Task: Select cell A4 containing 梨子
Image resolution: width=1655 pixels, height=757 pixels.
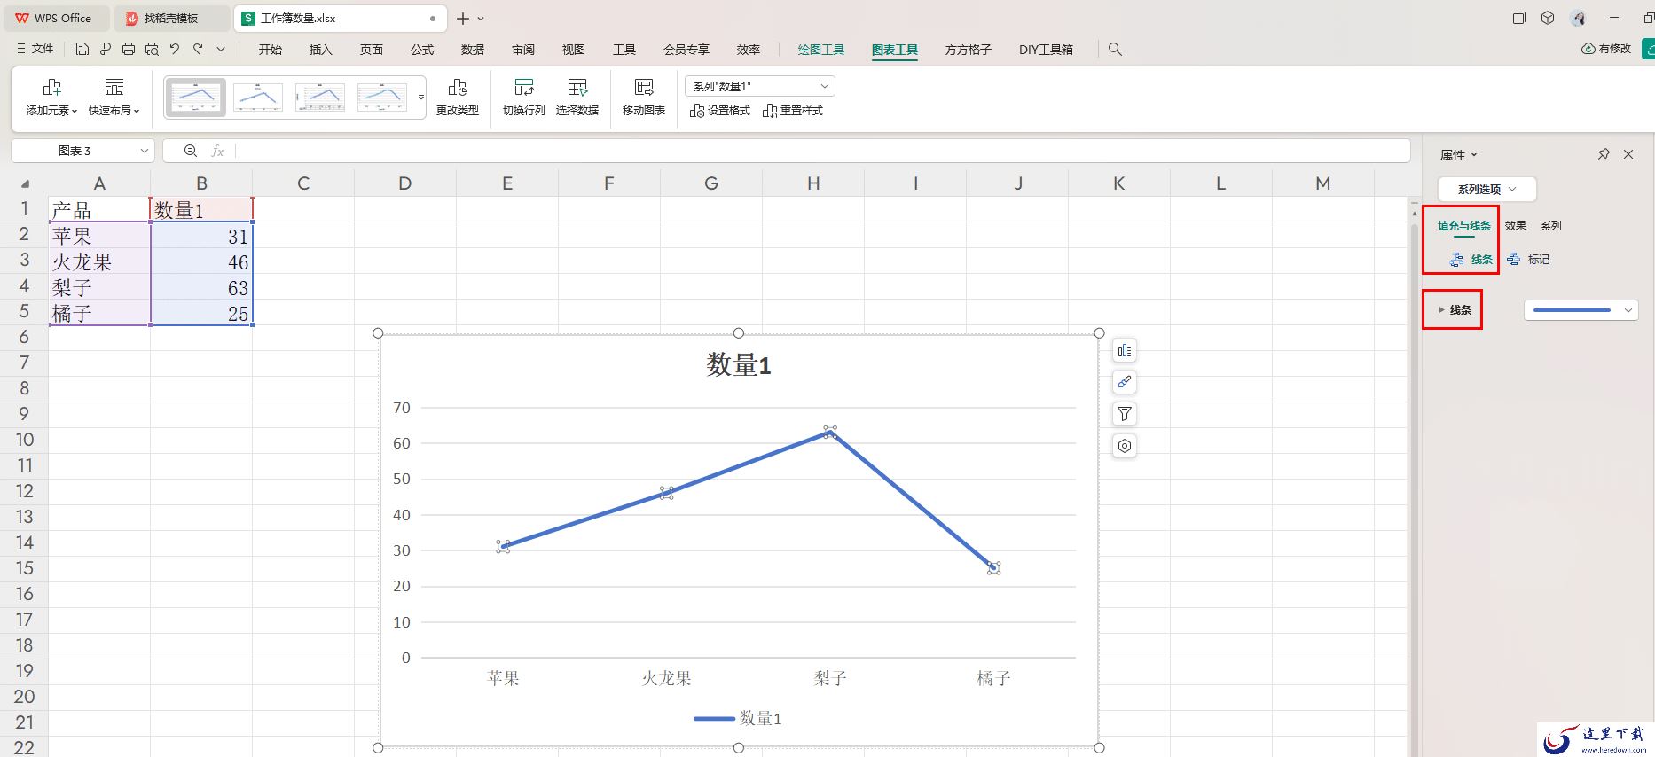Action: pos(99,288)
